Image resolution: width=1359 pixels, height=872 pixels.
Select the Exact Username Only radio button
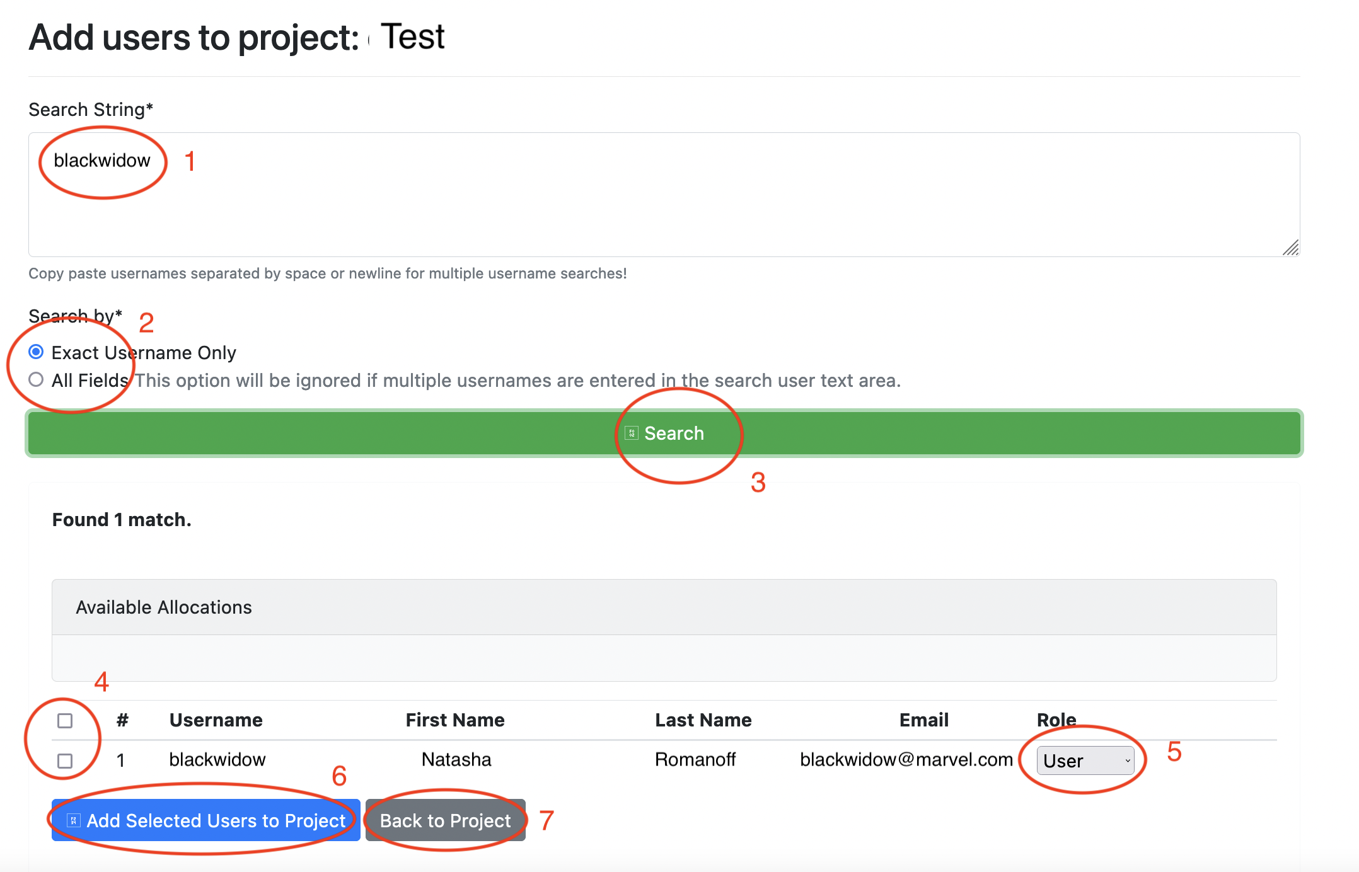coord(37,352)
